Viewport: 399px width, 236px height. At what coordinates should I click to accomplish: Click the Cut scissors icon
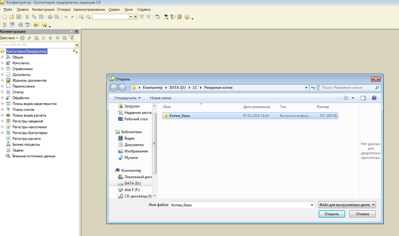(27, 17)
